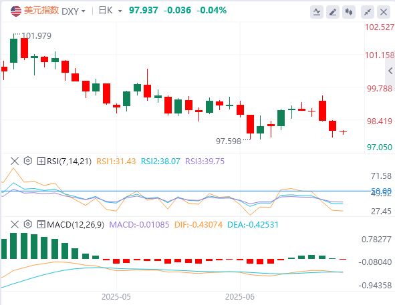The image size is (395, 305).
Task: Click the current price 97.937
Action: point(144,10)
